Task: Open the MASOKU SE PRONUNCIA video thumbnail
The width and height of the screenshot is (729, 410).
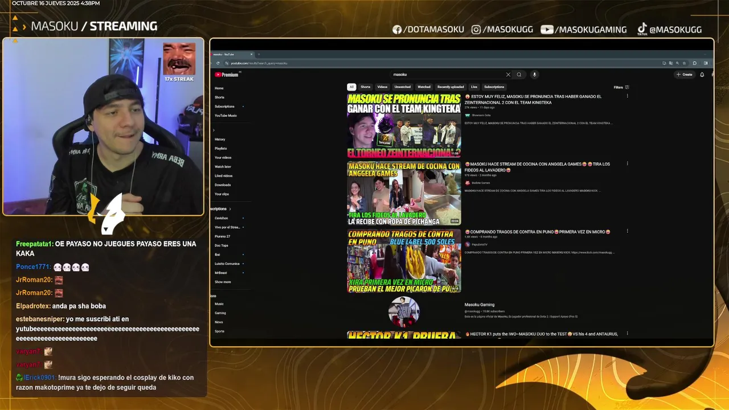Action: click(x=404, y=126)
